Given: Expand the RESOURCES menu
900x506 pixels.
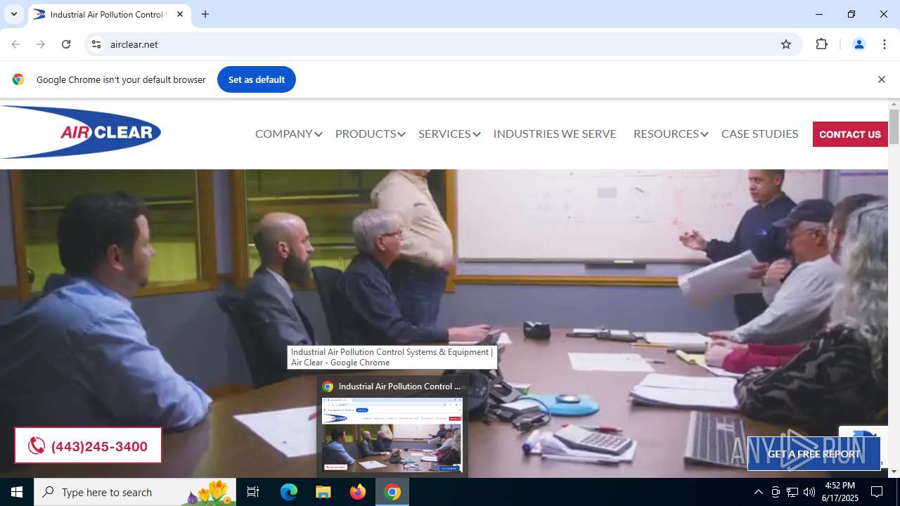Looking at the screenshot, I should pyautogui.click(x=671, y=134).
